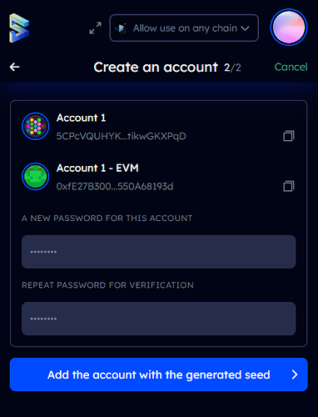
Task: Open the round gradient profile avatar
Action: pos(289,28)
